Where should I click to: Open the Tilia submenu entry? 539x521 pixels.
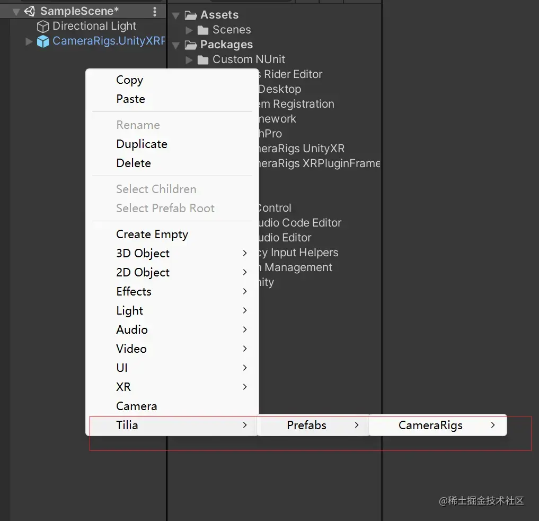172,426
